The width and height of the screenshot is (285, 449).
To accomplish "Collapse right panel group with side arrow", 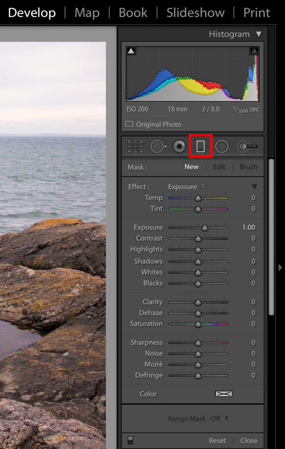I will click(x=281, y=267).
